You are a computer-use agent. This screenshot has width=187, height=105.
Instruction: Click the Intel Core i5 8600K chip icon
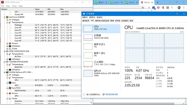click(x=7, y=17)
